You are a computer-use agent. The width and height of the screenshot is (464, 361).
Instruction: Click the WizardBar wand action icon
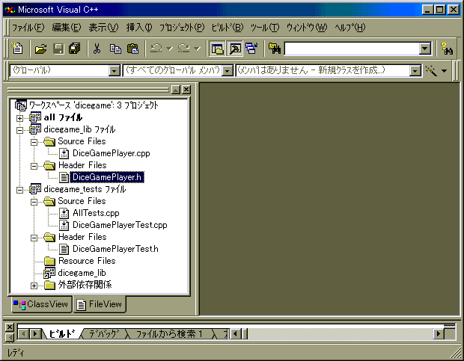coord(431,70)
